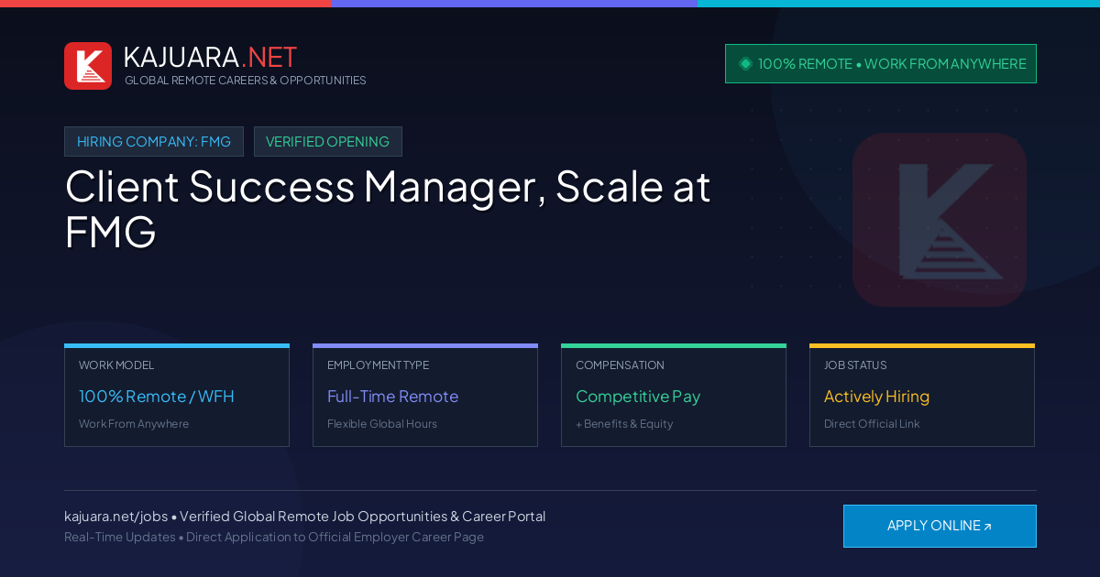The image size is (1100, 577).
Task: Click the 100% Remote Work From Anywhere badge
Action: click(x=881, y=64)
